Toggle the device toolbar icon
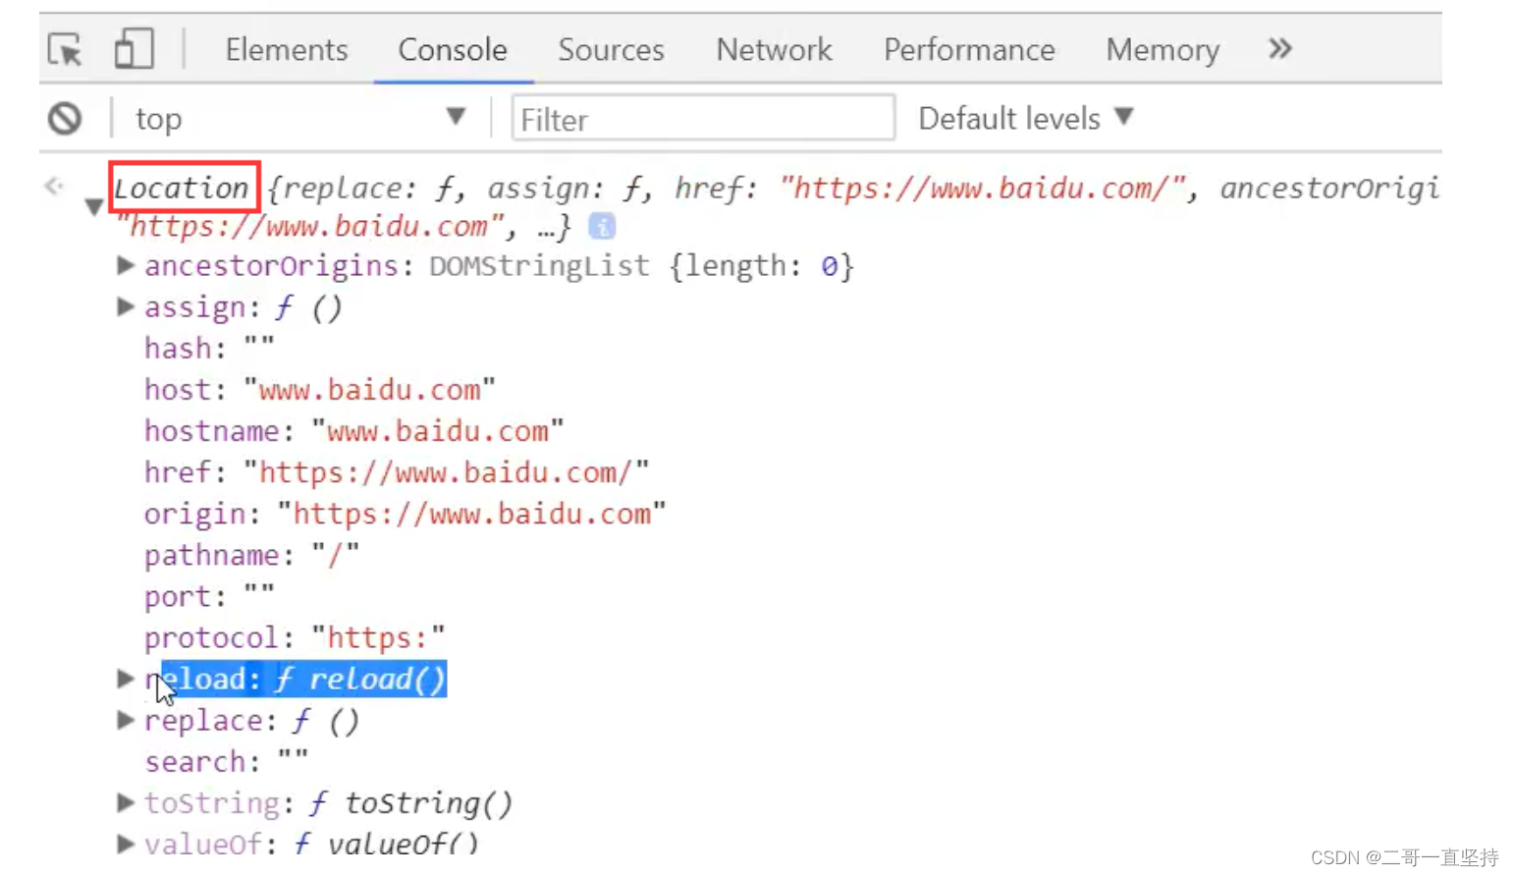 pos(134,49)
